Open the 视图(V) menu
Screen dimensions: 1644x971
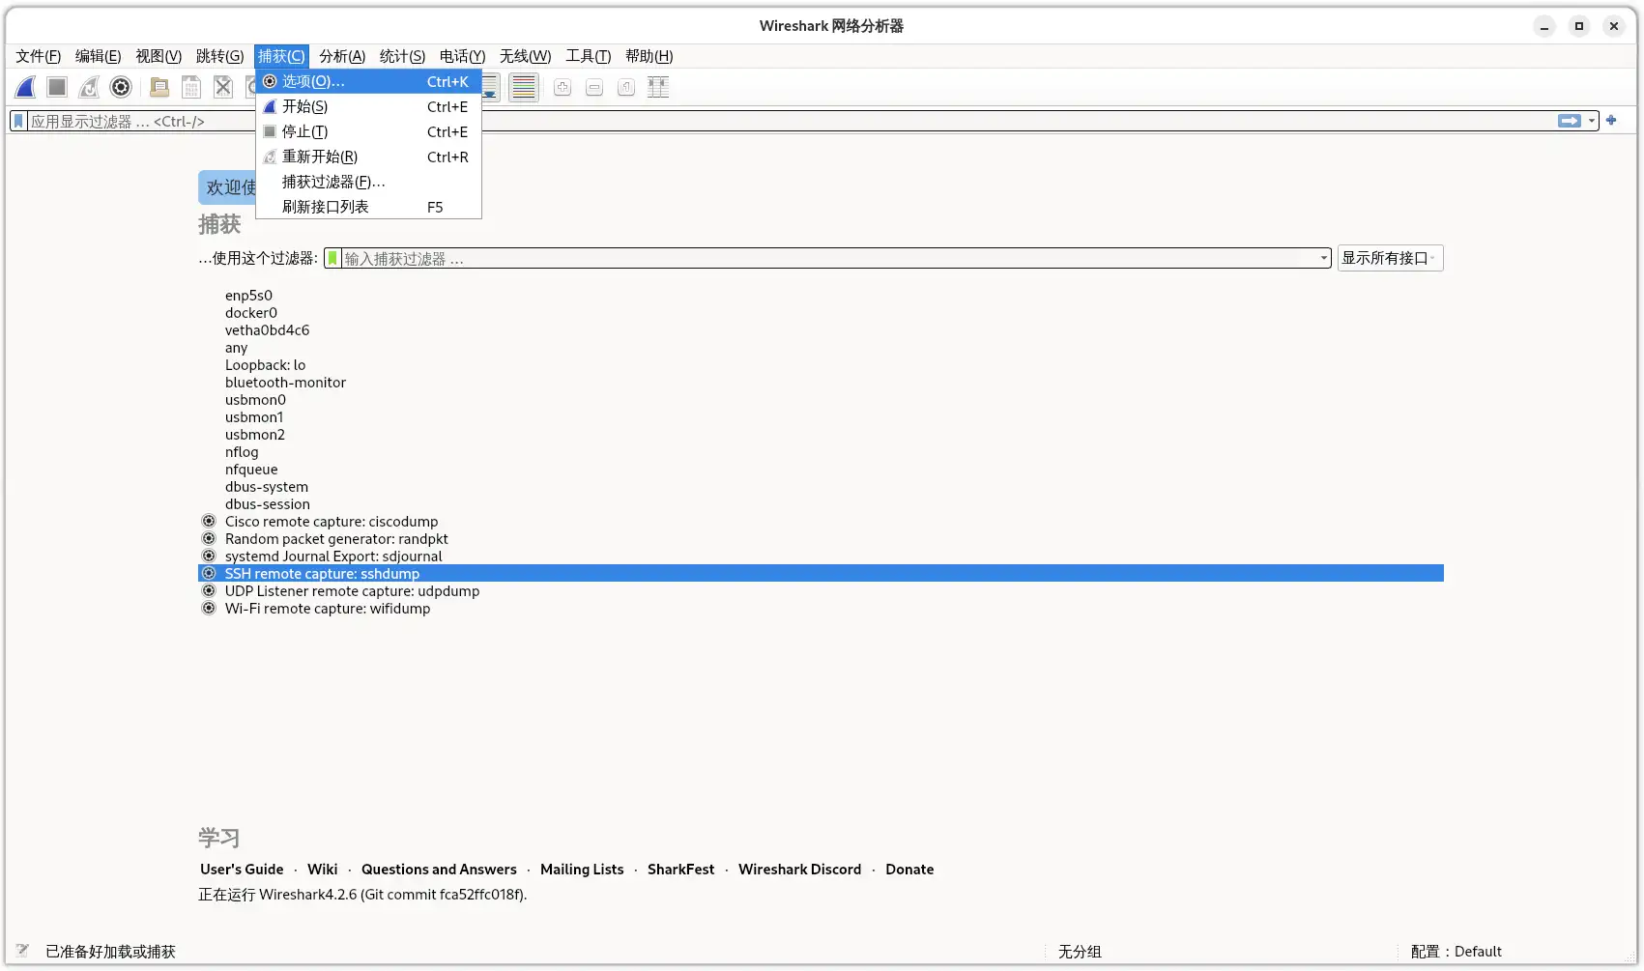click(159, 56)
